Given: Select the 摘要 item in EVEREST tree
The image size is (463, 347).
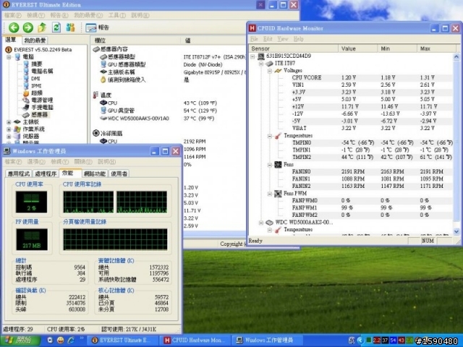Looking at the screenshot, I should pyautogui.click(x=37, y=64).
